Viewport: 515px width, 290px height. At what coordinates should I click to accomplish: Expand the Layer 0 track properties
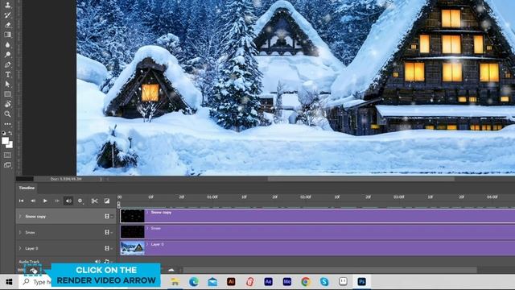point(20,248)
